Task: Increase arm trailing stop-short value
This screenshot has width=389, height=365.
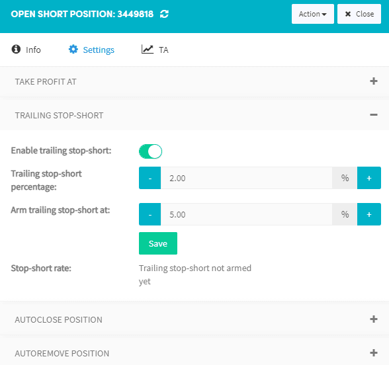Action: coord(369,214)
